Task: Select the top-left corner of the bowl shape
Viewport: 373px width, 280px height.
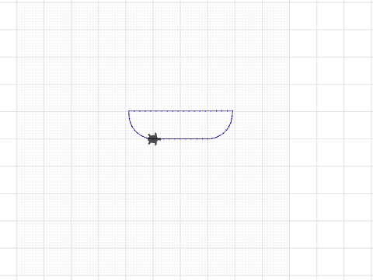Action: pos(129,111)
